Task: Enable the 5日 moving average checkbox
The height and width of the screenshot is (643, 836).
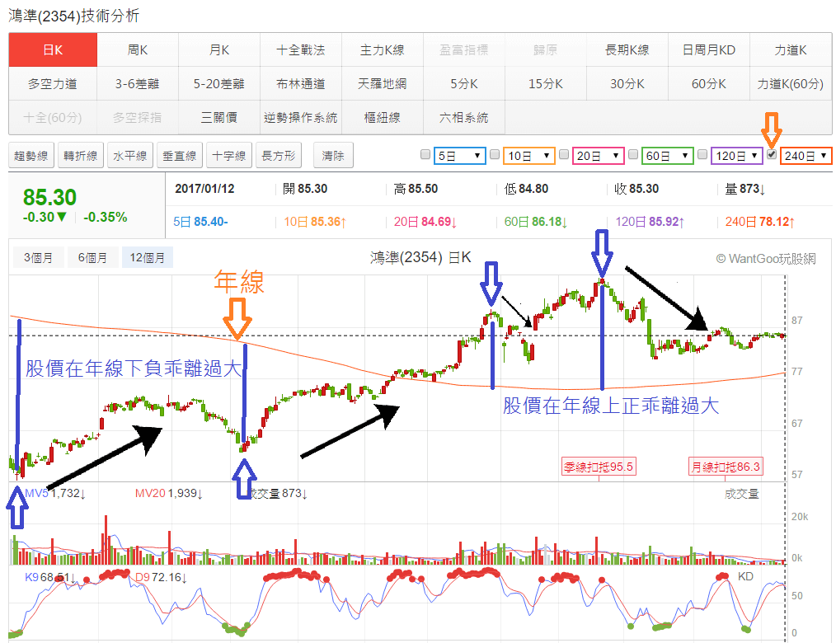Action: (x=425, y=154)
